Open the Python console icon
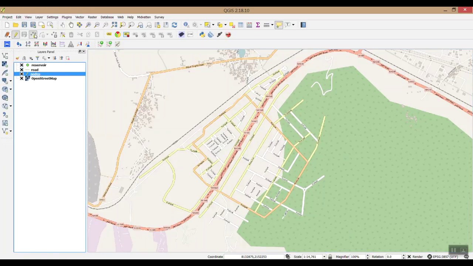The image size is (473, 266). click(202, 34)
